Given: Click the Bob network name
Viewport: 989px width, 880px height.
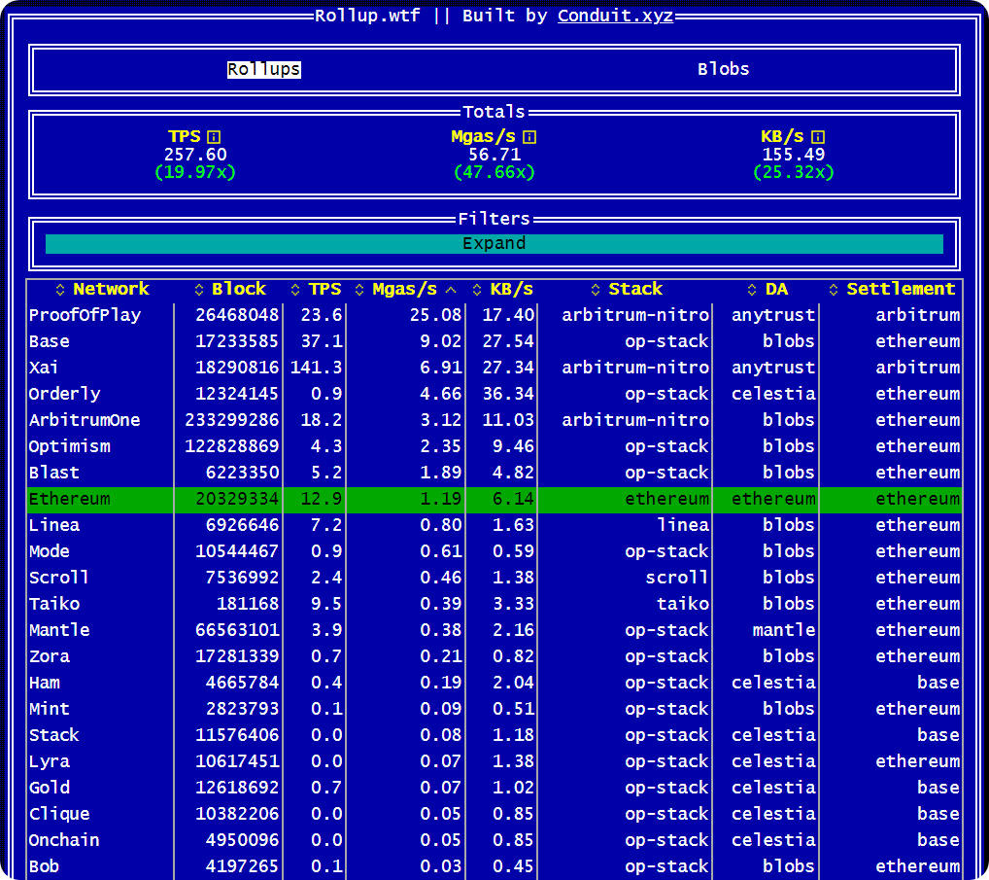Looking at the screenshot, I should point(44,866).
